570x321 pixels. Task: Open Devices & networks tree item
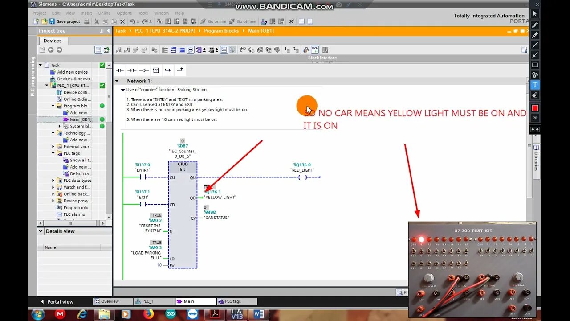pyautogui.click(x=74, y=79)
